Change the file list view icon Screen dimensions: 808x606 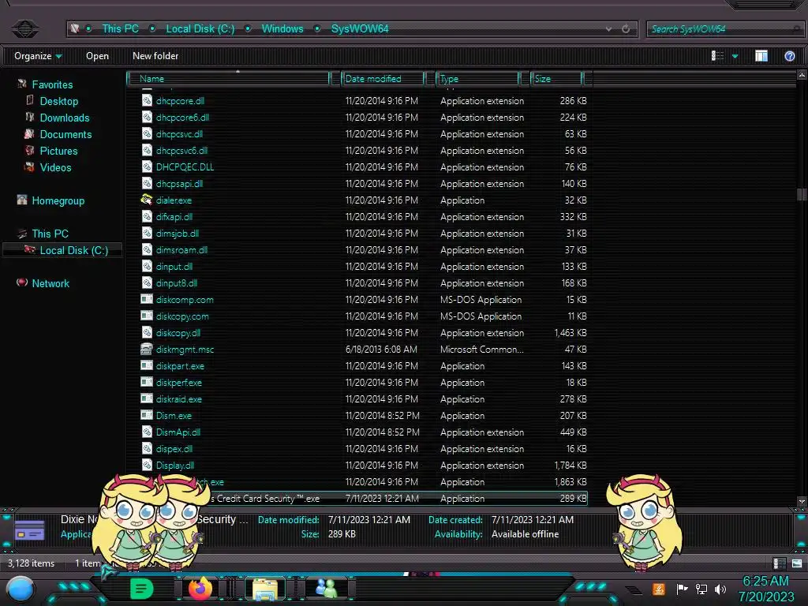pos(717,56)
